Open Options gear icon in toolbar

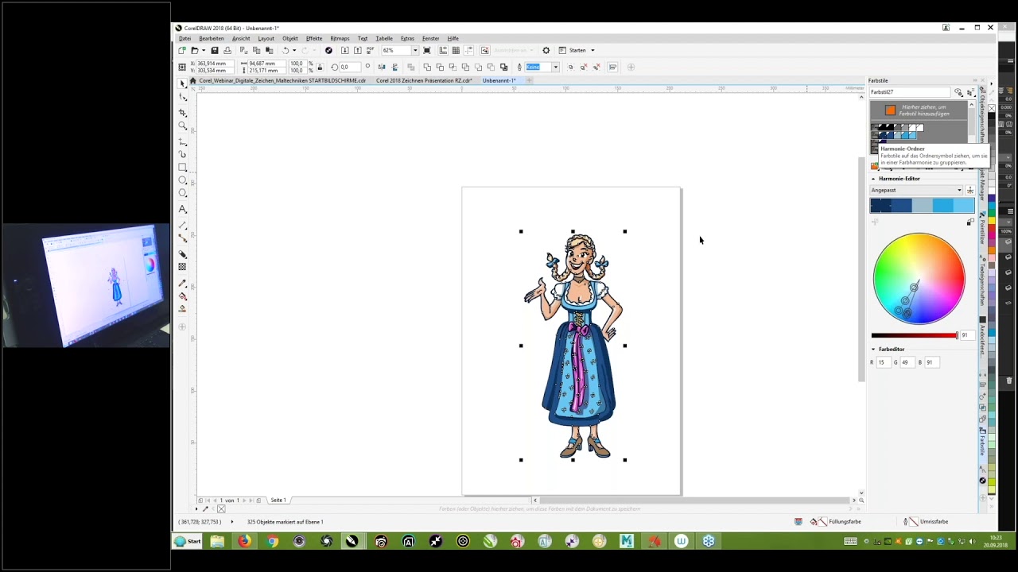click(546, 50)
